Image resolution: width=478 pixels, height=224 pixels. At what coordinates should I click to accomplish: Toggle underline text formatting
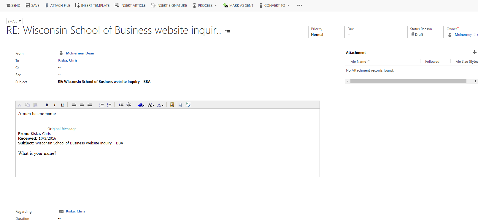(x=62, y=105)
